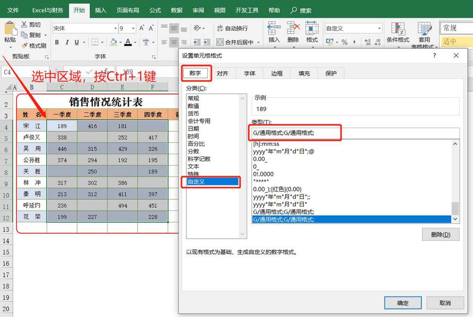473x317 pixels.
Task: Click the Paste clipboard icon
Action: [x=10, y=29]
